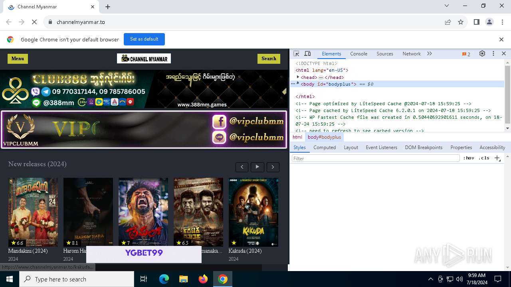Open the Event Listeners tab

382,147
